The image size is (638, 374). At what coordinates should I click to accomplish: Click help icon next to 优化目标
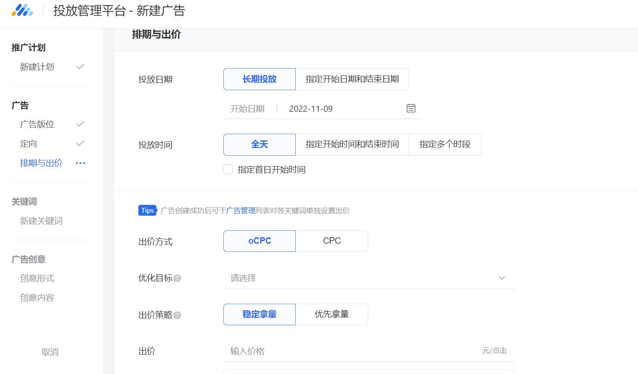[x=177, y=279]
